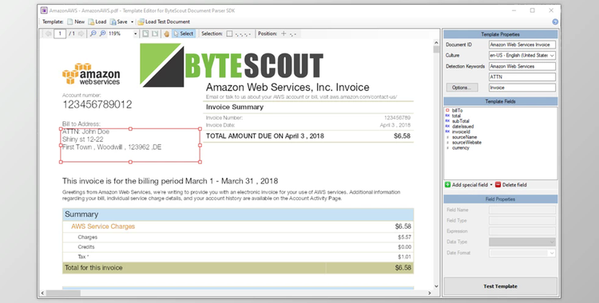
Task: Click the second page-fit icon
Action: 155,33
